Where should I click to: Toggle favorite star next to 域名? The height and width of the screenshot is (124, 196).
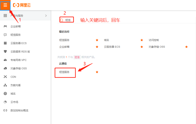tap(142, 40)
